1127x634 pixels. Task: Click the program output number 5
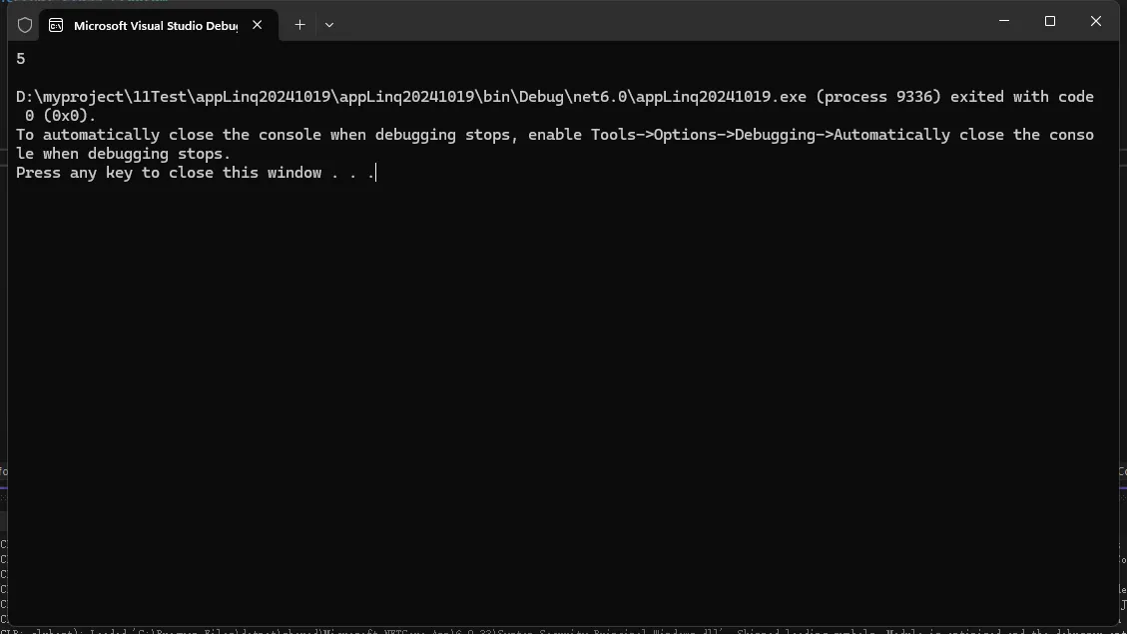tap(21, 59)
